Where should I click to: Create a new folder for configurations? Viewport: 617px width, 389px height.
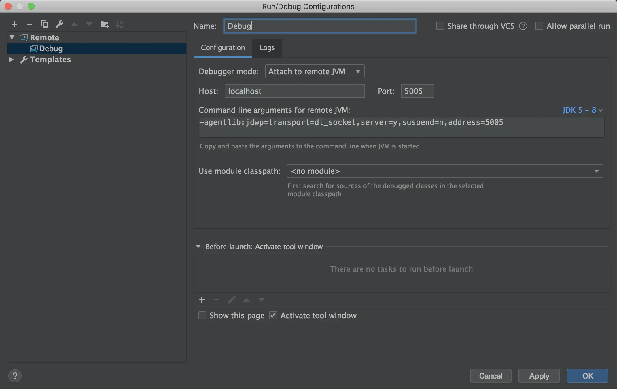105,24
